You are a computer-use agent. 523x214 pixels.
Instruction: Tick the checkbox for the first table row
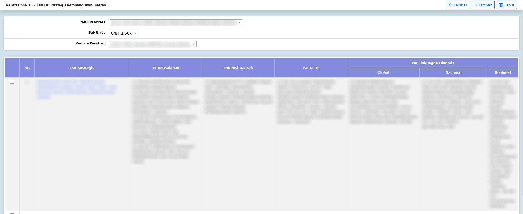pyautogui.click(x=12, y=82)
